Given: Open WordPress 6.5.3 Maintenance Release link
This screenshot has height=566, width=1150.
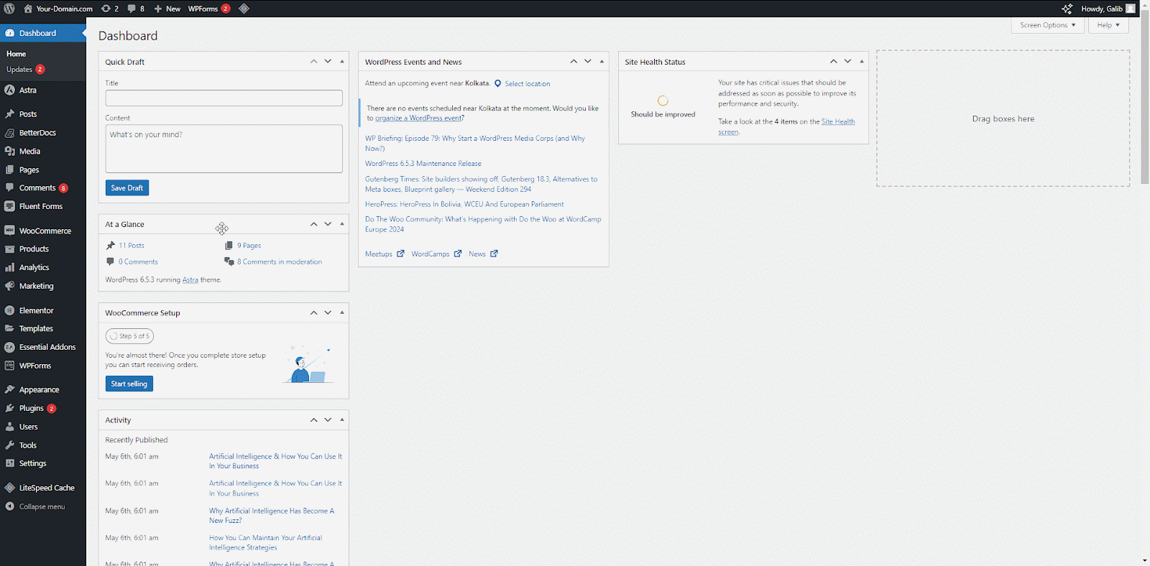Looking at the screenshot, I should [x=423, y=164].
